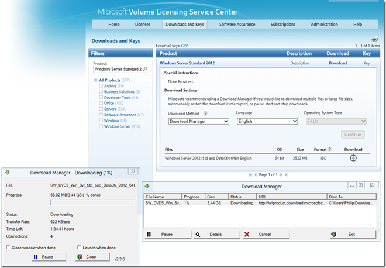
Task: Go to first page pager icon
Action: pyautogui.click(x=250, y=174)
